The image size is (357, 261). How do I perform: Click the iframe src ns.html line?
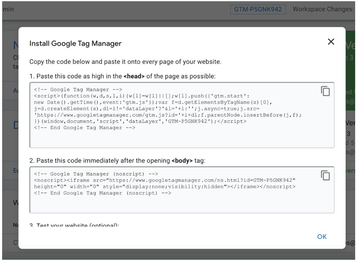(x=165, y=180)
